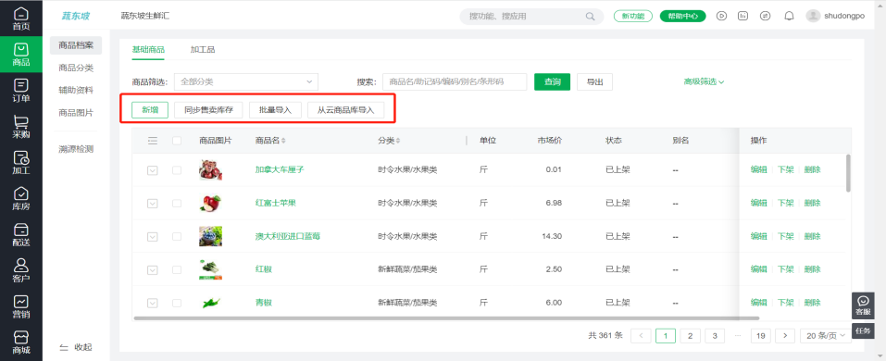Check the box for 加拿大车厘子 row
Viewport: 886px width, 361px height.
[177, 170]
